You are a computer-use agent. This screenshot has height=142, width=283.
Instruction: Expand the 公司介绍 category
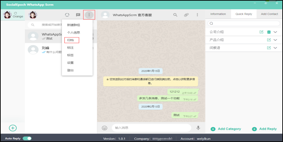point(275,32)
